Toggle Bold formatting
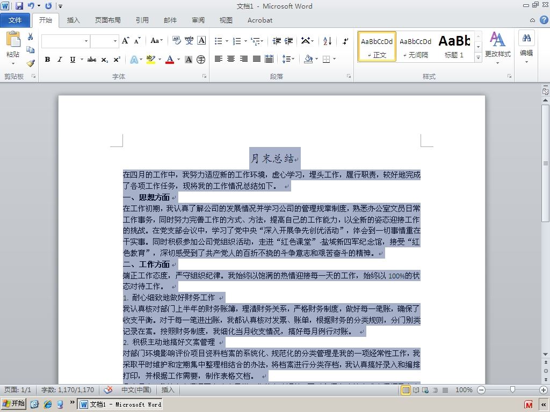 47,60
